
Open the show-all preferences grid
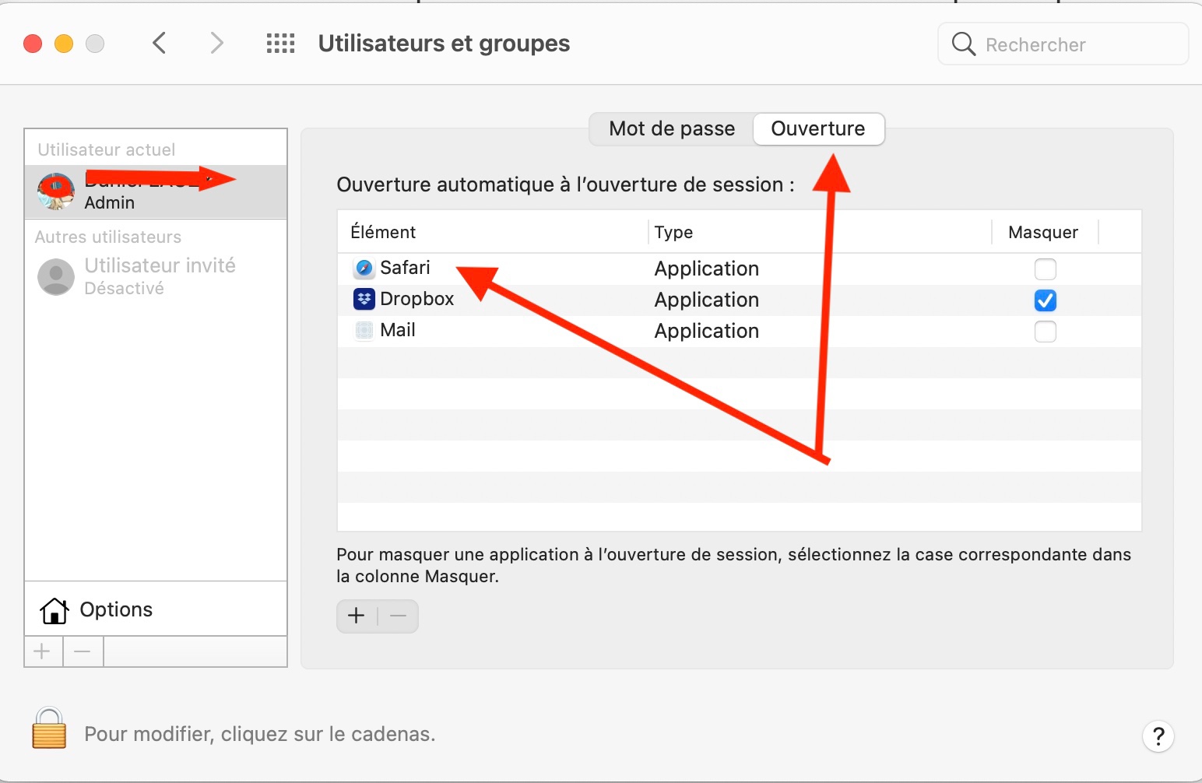coord(280,44)
